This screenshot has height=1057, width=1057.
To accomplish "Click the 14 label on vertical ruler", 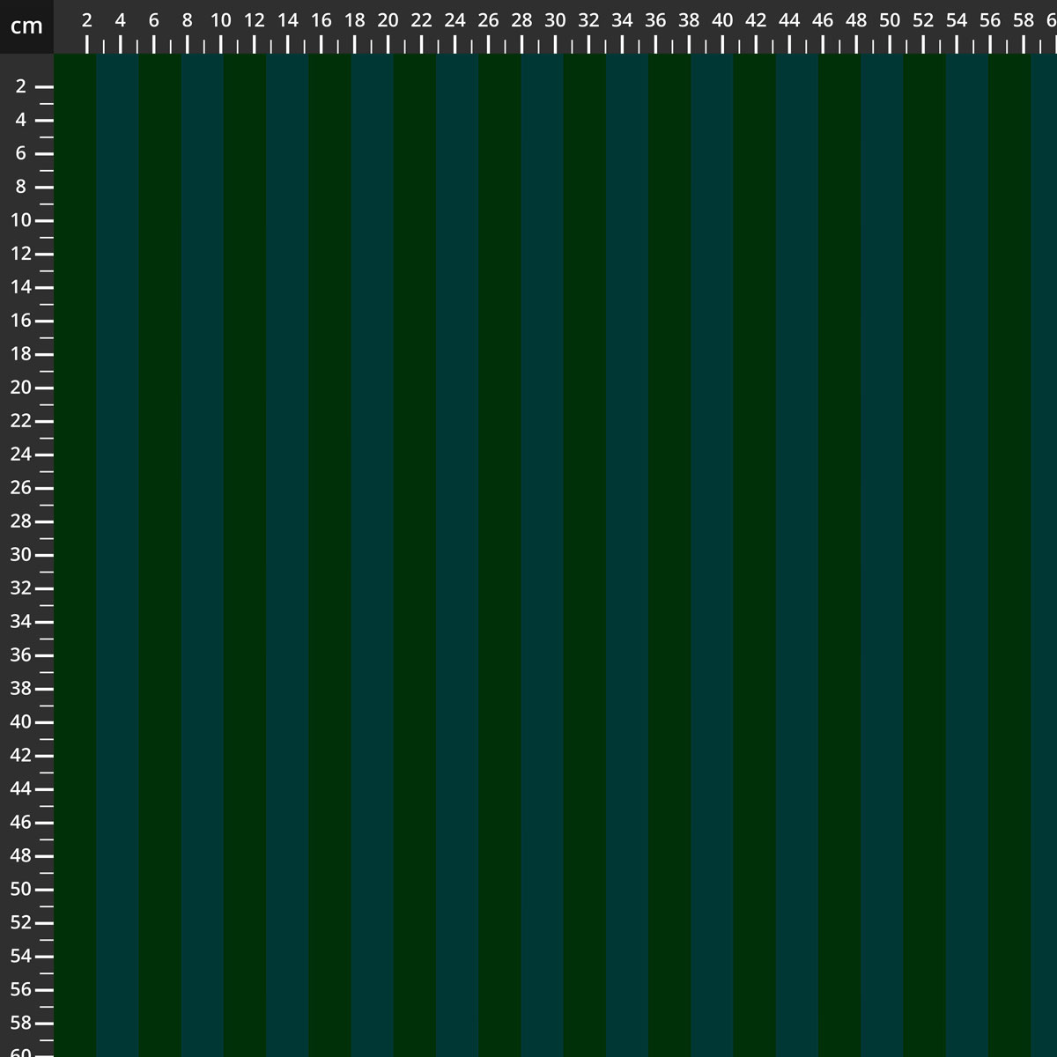I will 19,287.
